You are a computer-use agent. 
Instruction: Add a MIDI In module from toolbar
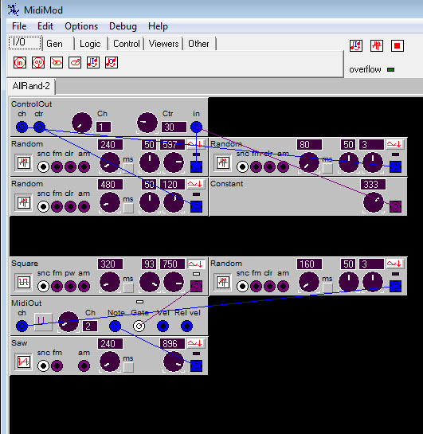(20, 63)
